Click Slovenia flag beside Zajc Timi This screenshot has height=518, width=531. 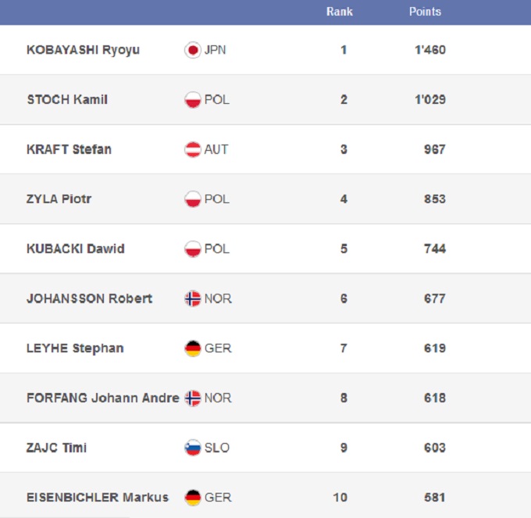pos(192,448)
